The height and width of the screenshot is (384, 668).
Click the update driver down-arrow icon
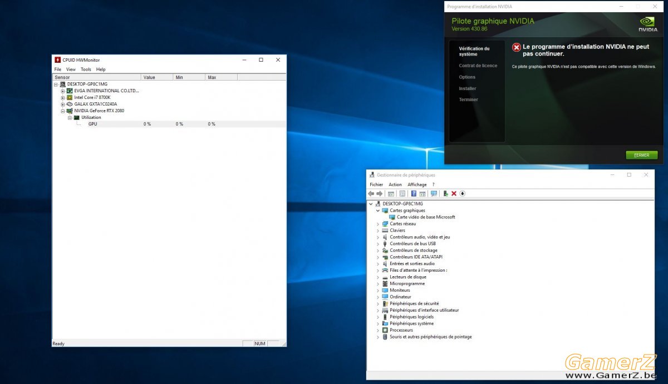pyautogui.click(x=462, y=193)
